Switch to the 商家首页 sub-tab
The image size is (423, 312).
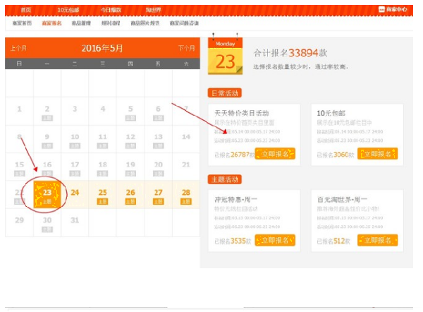click(22, 23)
